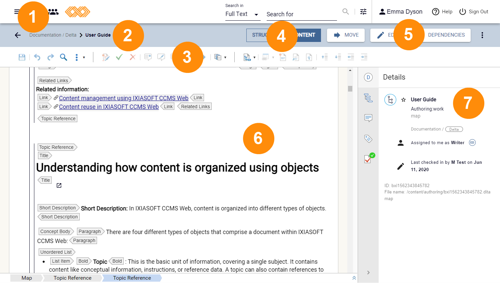Click the List Item tag
This screenshot has width=500, height=283.
tap(62, 261)
